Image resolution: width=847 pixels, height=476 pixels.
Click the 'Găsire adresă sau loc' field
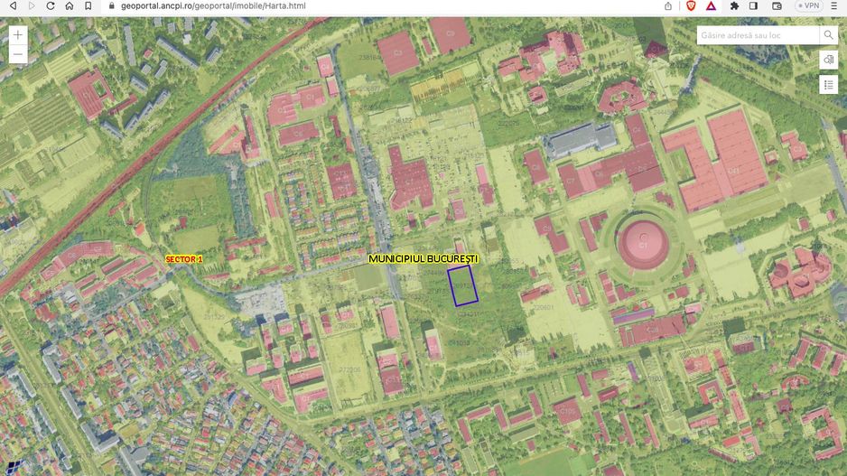click(x=757, y=35)
